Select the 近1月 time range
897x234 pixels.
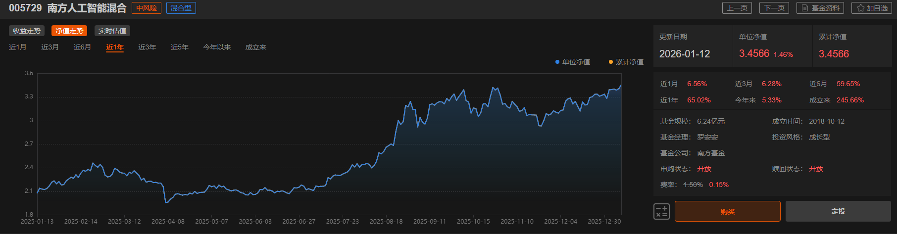[x=18, y=47]
